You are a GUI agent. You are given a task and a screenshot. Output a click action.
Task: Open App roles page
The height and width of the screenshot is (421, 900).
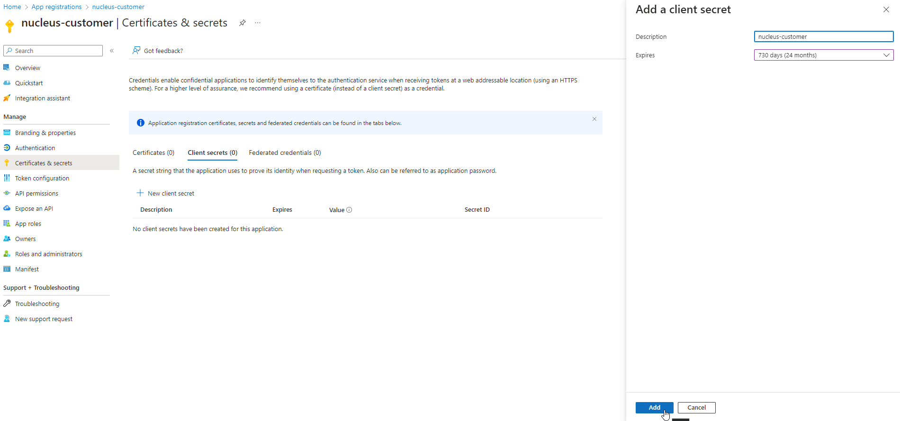point(28,224)
